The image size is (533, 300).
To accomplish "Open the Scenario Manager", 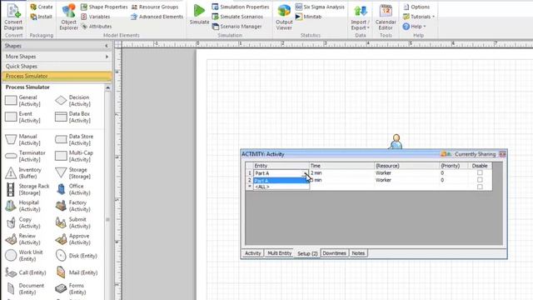I will tap(237, 26).
